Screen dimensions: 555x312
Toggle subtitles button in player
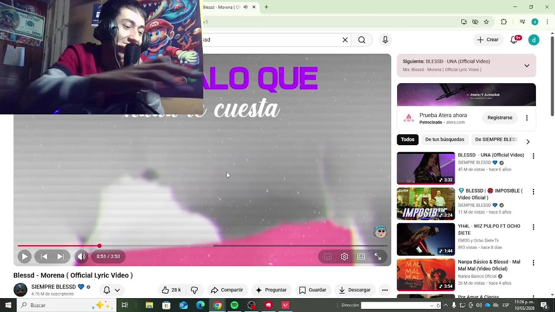[328, 257]
